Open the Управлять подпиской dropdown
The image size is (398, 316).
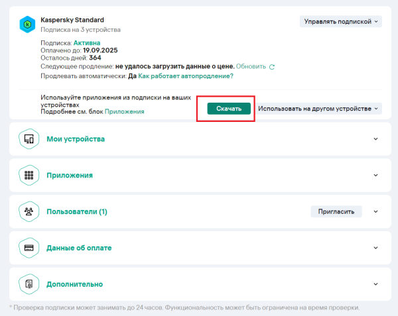click(342, 21)
